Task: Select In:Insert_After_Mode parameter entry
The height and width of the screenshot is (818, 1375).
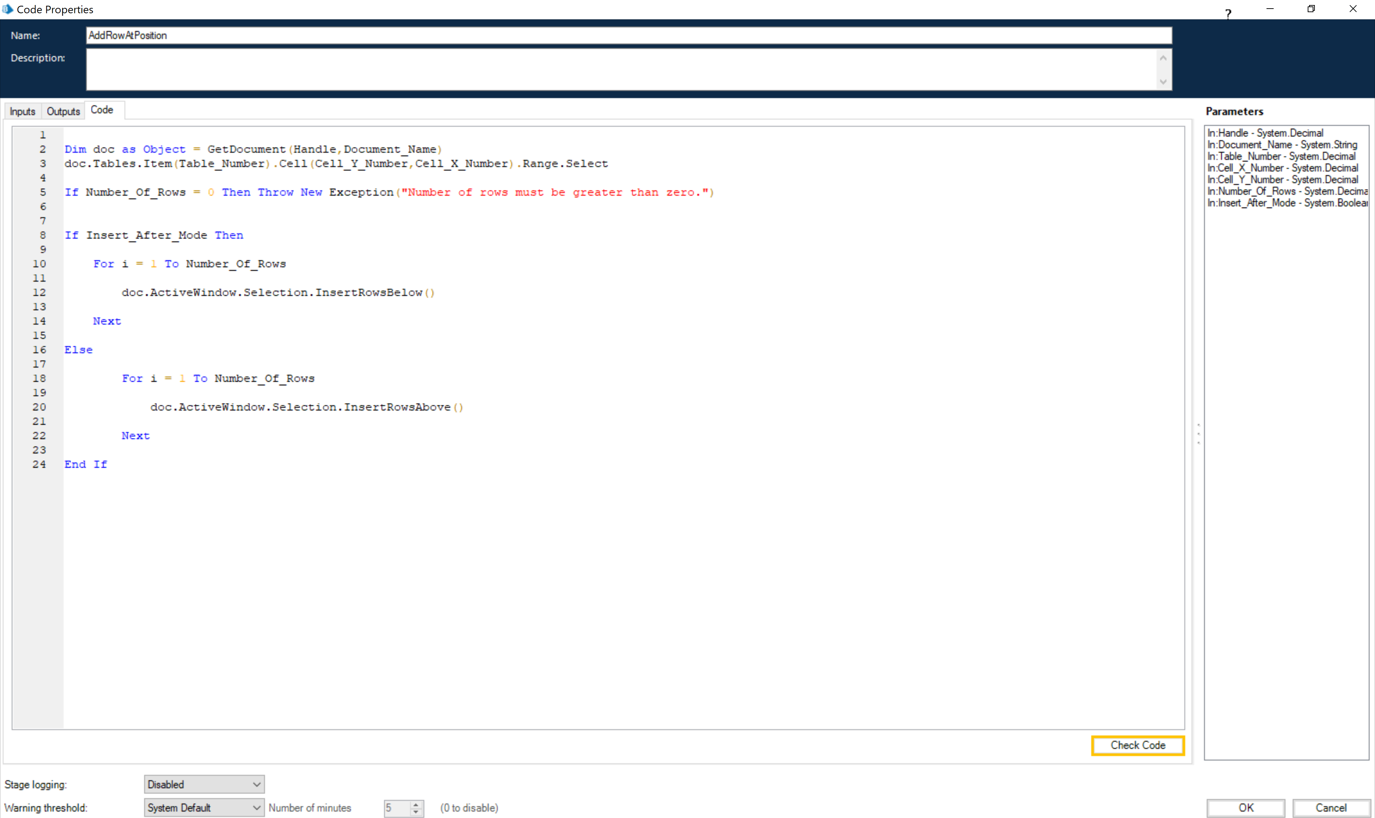Action: click(1287, 203)
